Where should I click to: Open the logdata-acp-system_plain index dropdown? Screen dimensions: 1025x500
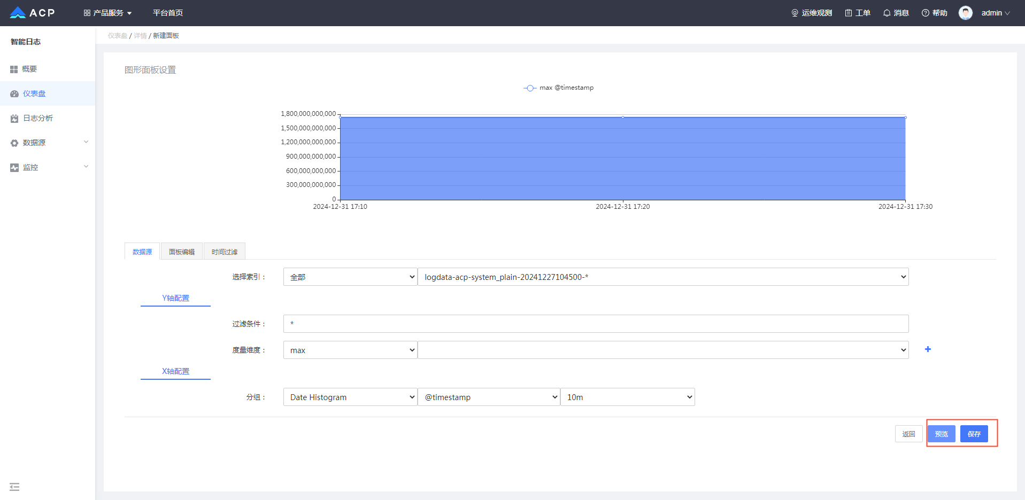coord(663,277)
